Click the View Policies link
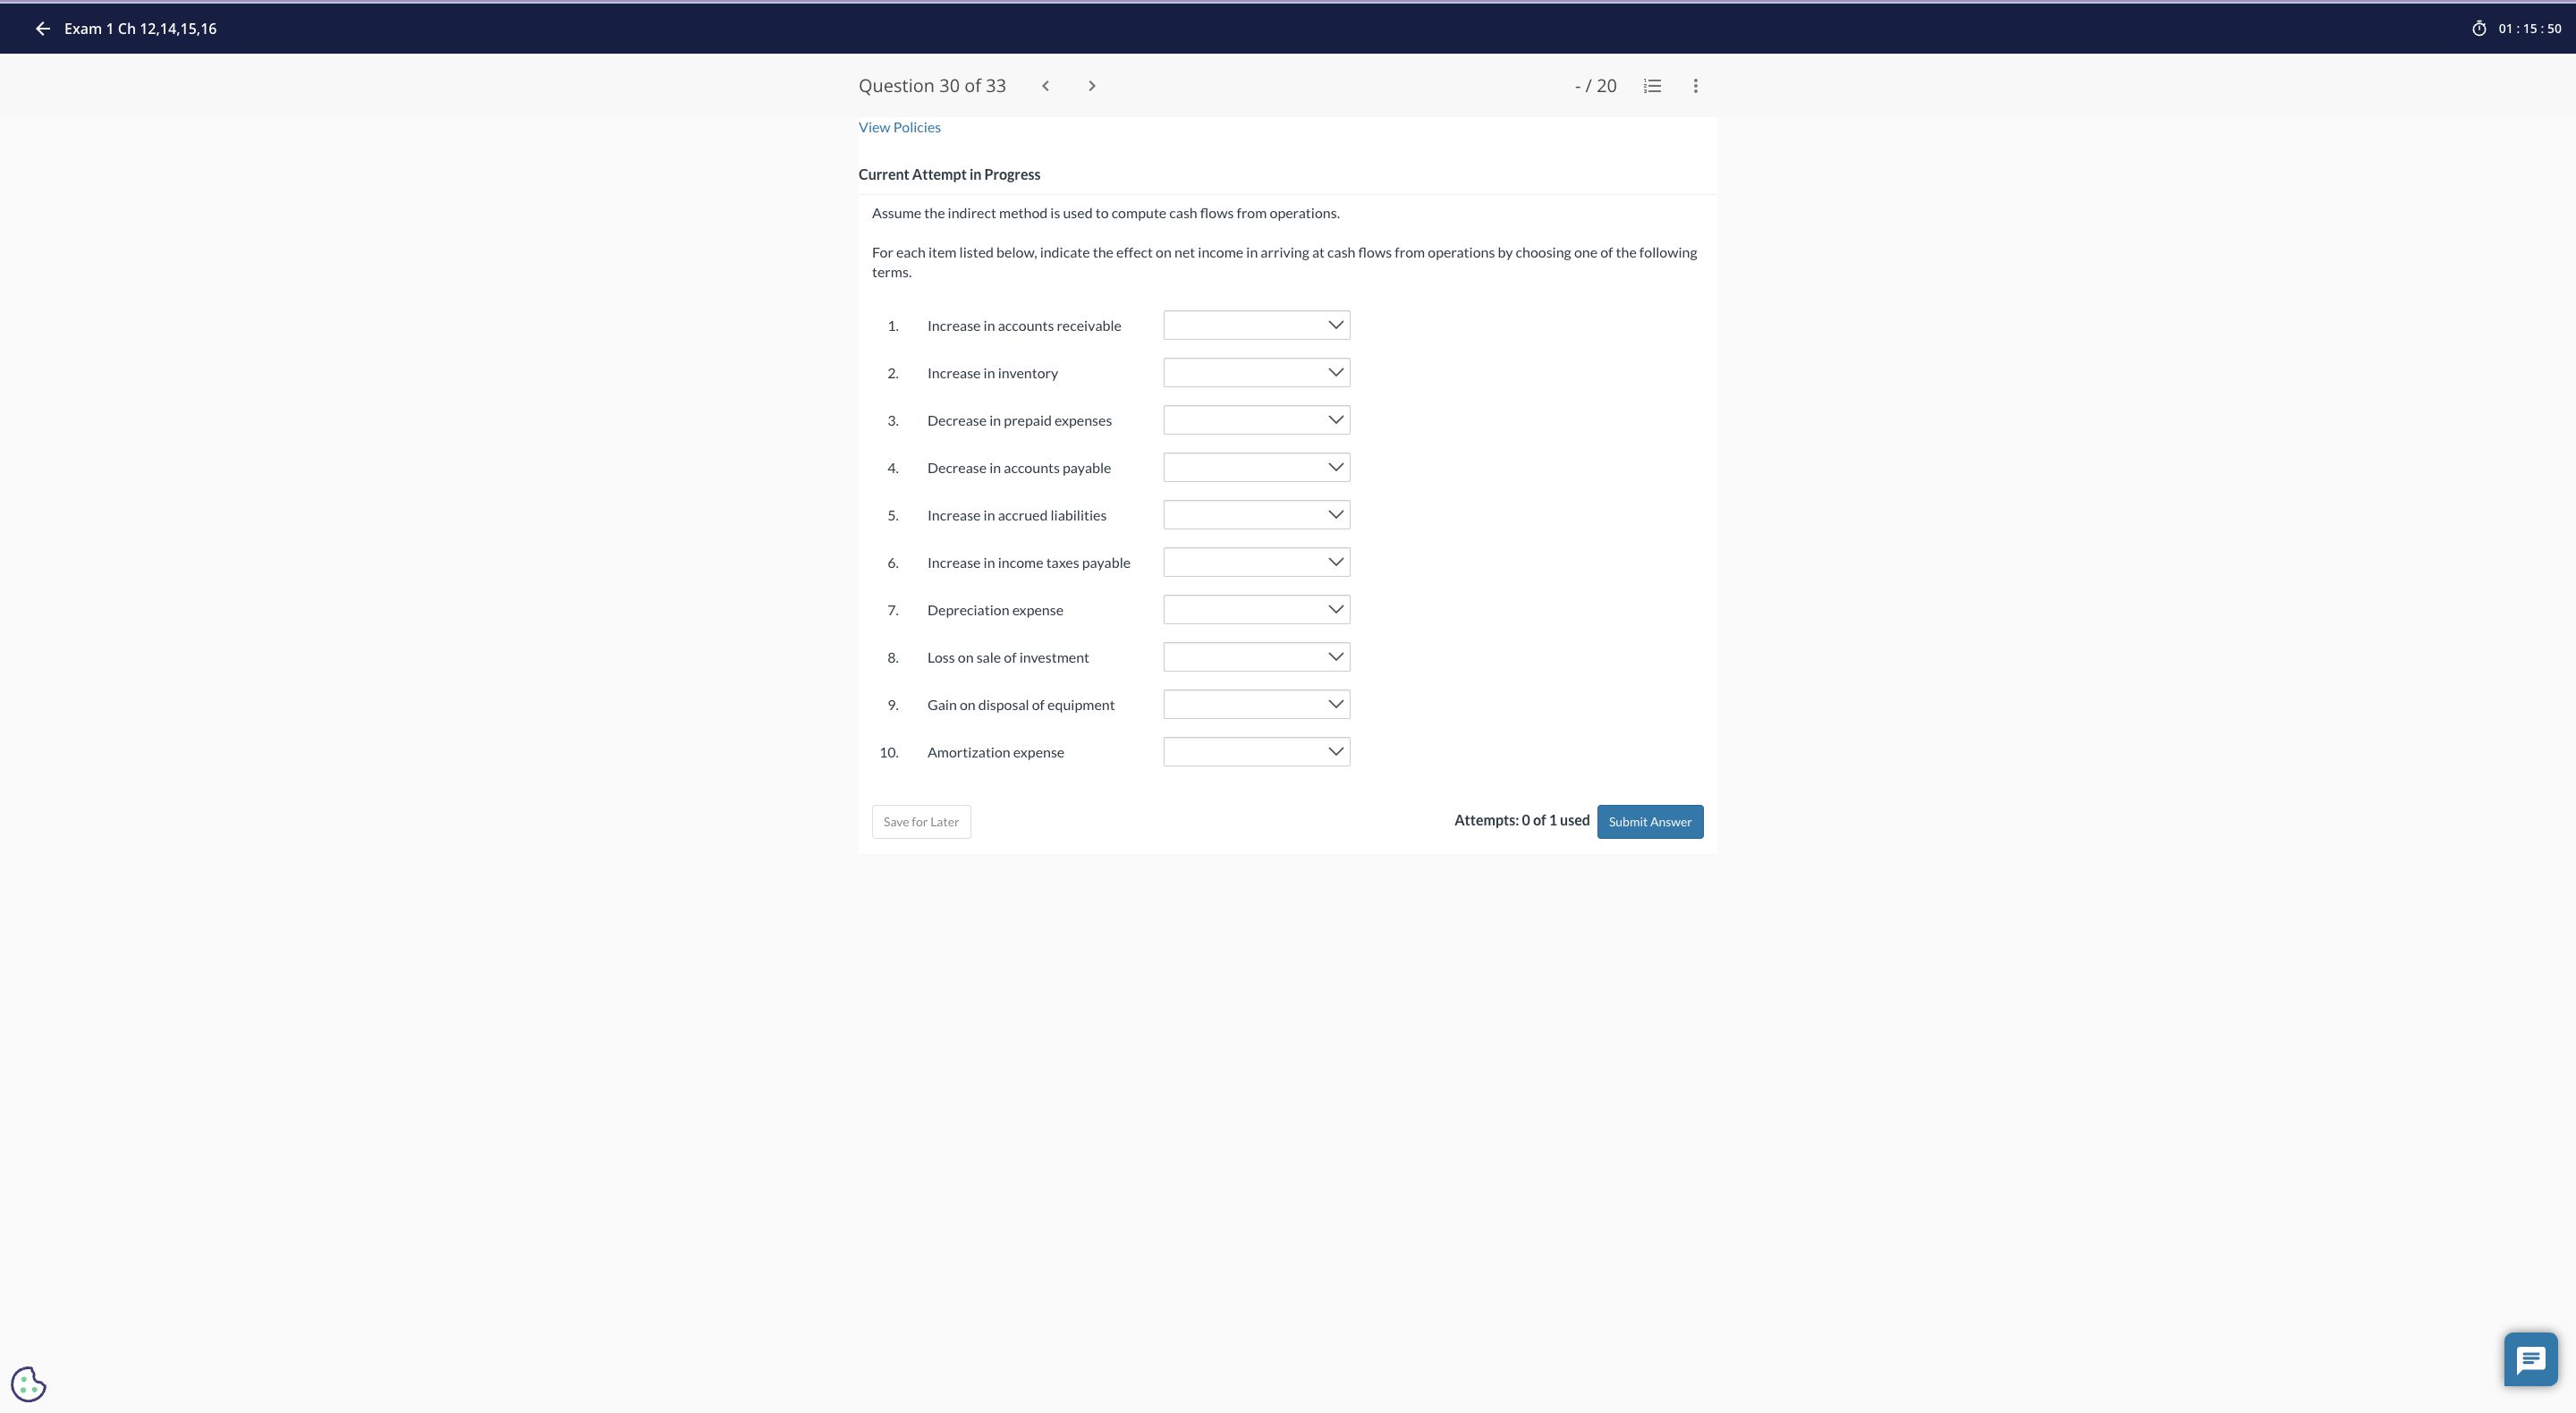Image resolution: width=2576 pixels, height=1413 pixels. (899, 127)
